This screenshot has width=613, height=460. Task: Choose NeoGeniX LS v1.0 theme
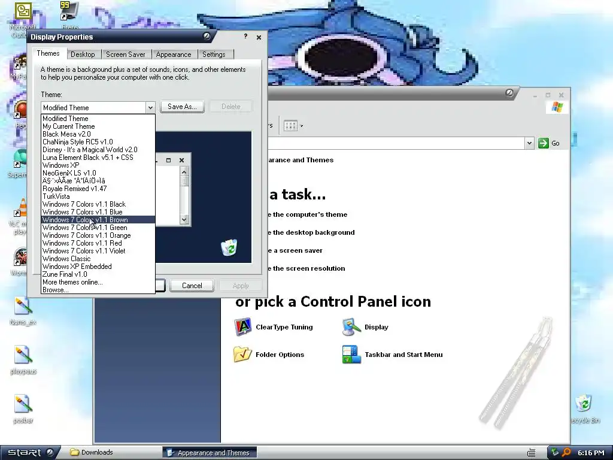click(98, 173)
